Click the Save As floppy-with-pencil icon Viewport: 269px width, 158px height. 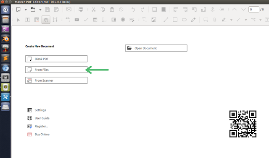[56, 9]
